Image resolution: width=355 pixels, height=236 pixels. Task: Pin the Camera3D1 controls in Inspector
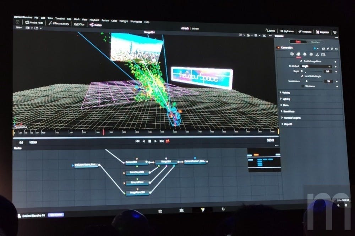point(328,49)
